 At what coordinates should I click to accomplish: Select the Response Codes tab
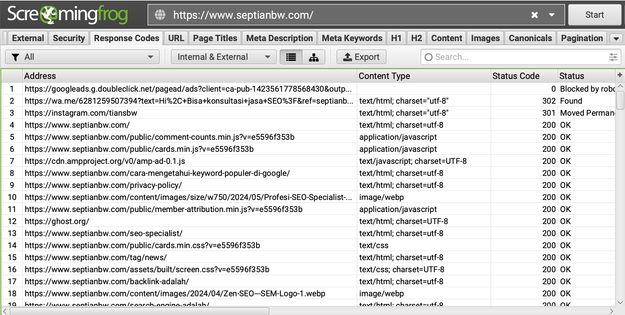tap(126, 38)
